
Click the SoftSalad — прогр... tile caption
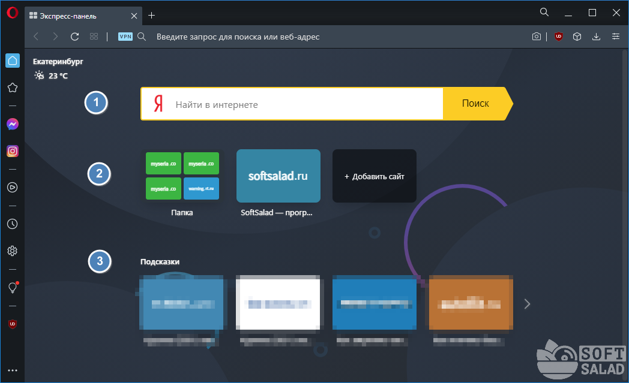pyautogui.click(x=277, y=213)
